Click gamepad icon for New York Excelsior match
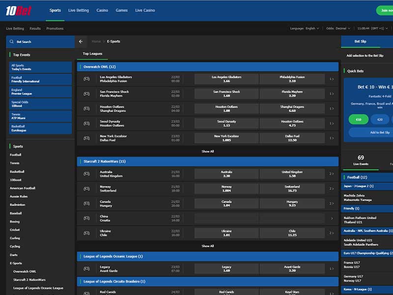Screen dimensions: 393x295 click(x=86, y=138)
